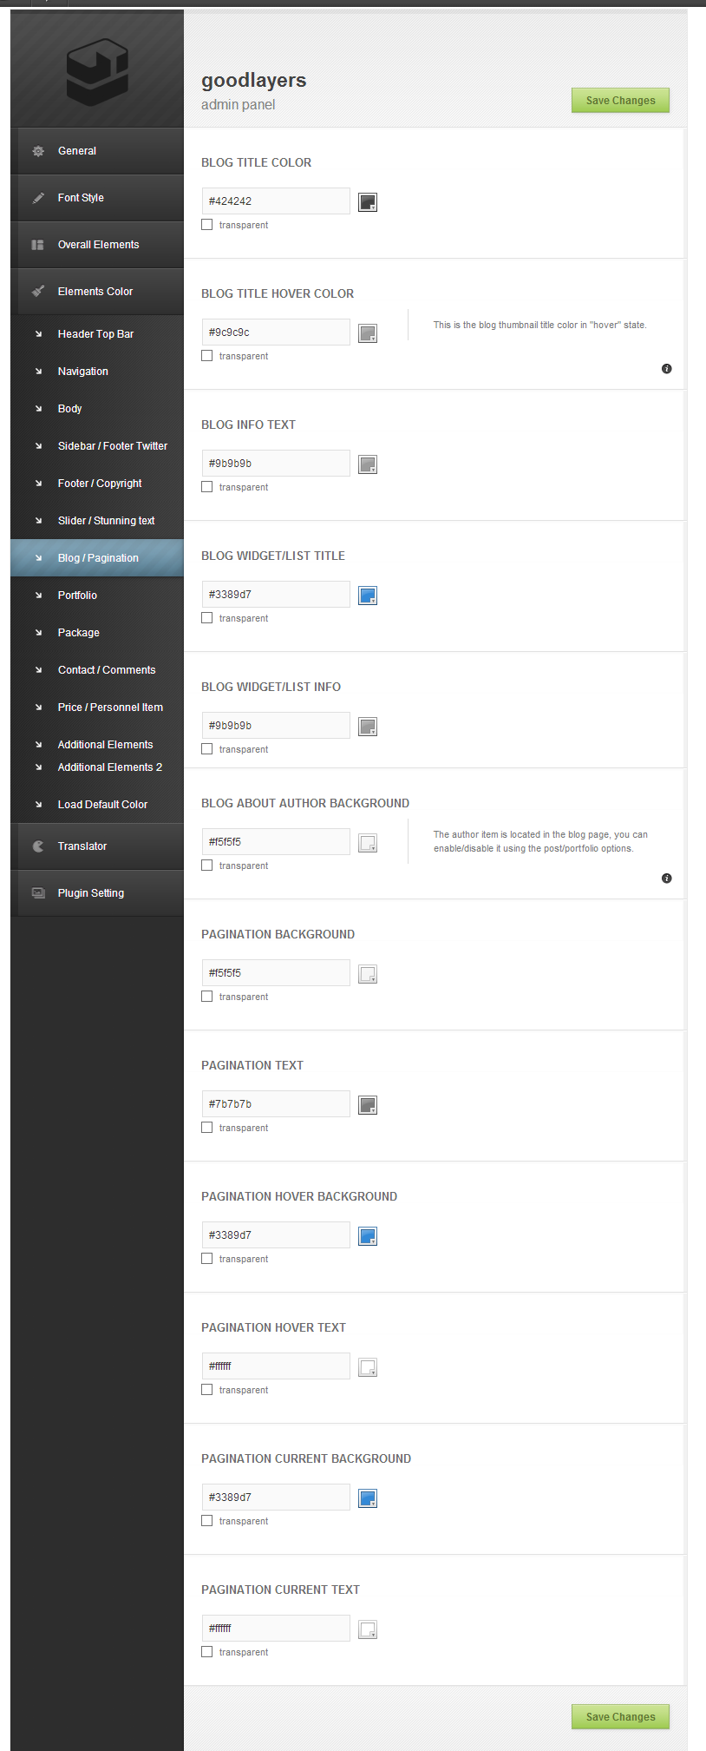Viewport: 706px width, 1751px height.
Task: Open the Font Style section
Action: click(x=97, y=198)
